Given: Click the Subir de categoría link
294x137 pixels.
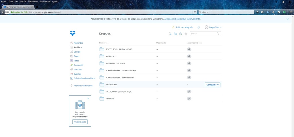Looking at the screenshot, I should tap(184, 27).
